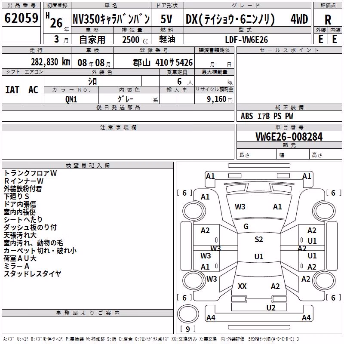Click the note ミラーA
Viewport: 344px width, 344px height.
coord(16,266)
